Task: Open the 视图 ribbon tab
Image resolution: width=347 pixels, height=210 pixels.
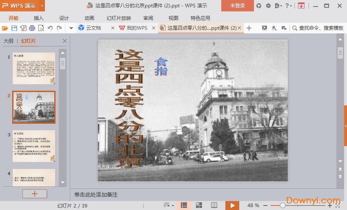Action: pos(173,18)
